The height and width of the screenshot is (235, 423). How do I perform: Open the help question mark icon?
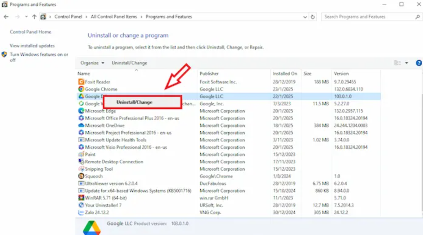[x=419, y=63]
